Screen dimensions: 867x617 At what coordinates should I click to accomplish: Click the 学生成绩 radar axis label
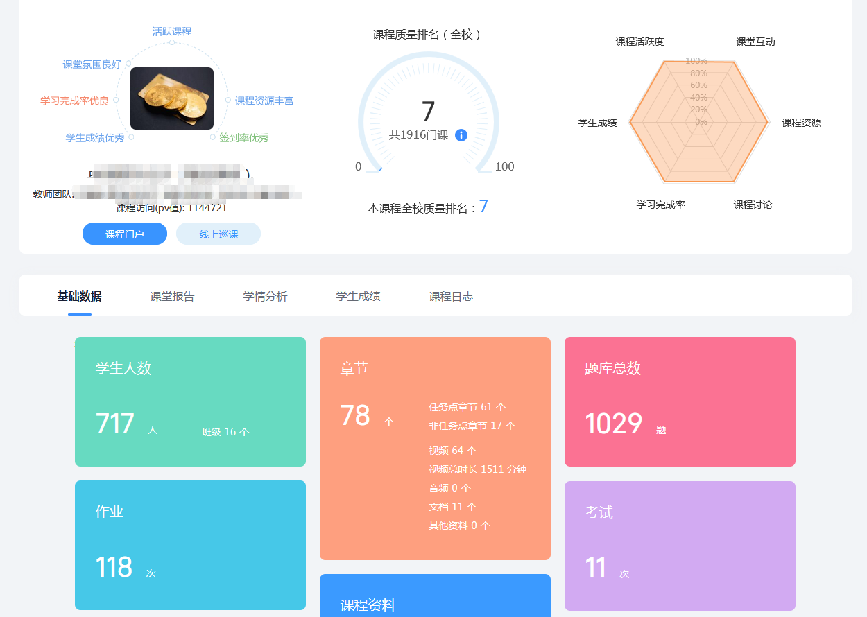tap(598, 123)
